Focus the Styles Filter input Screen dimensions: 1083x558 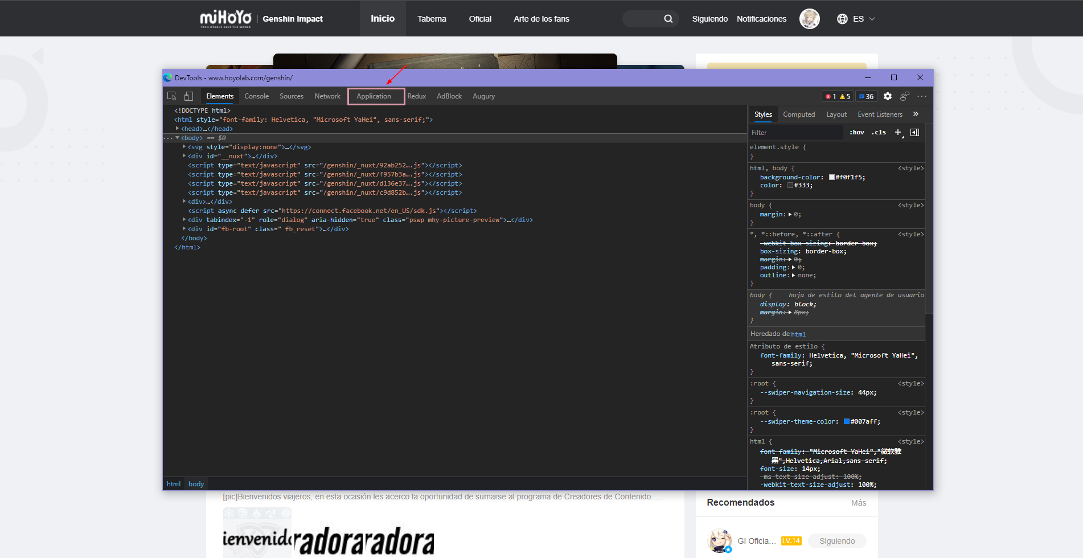coord(795,132)
